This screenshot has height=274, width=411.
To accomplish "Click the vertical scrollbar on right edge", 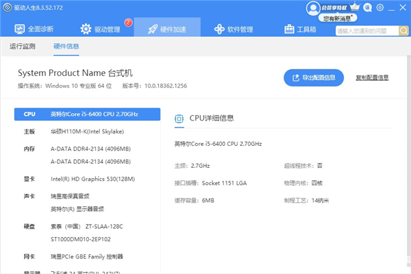I will 409,160.
